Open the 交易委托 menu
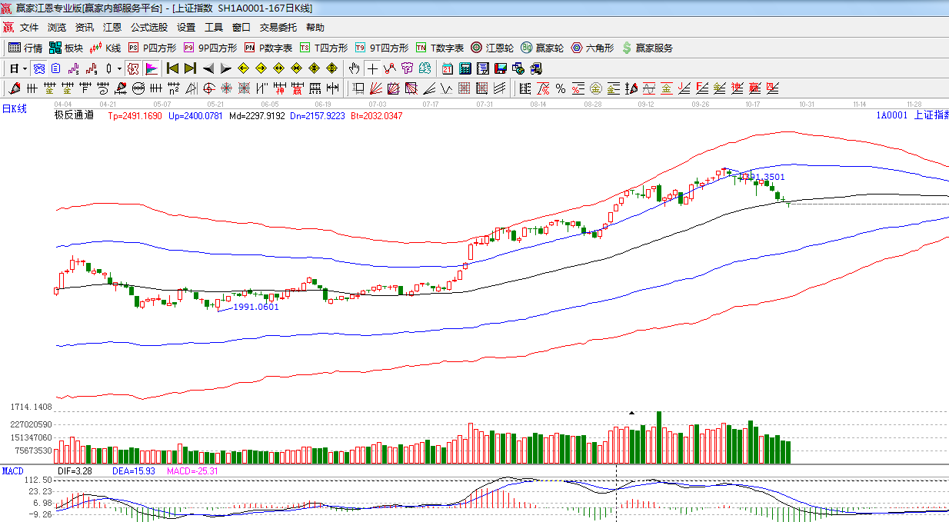Viewport: 949px width, 522px height. [278, 28]
